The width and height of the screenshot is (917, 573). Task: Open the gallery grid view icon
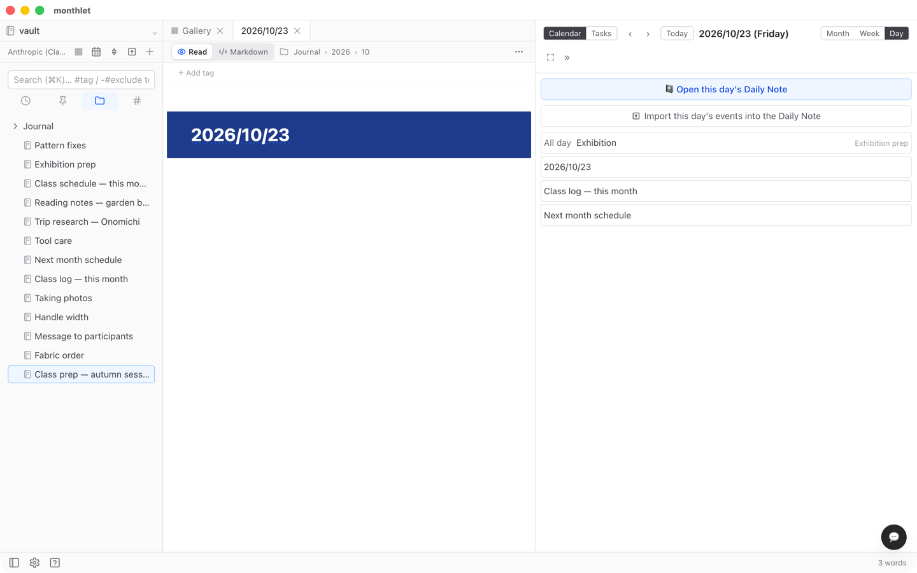tap(78, 52)
